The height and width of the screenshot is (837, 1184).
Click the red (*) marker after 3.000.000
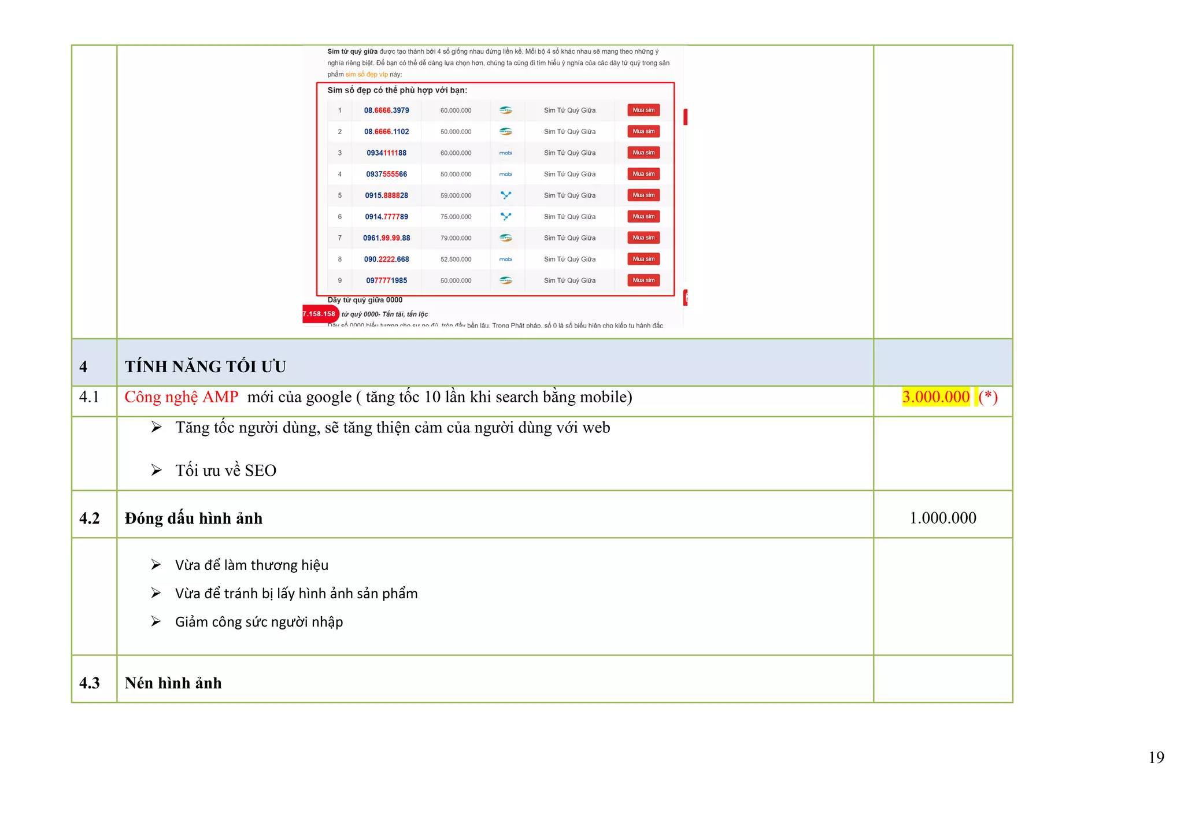(x=988, y=397)
